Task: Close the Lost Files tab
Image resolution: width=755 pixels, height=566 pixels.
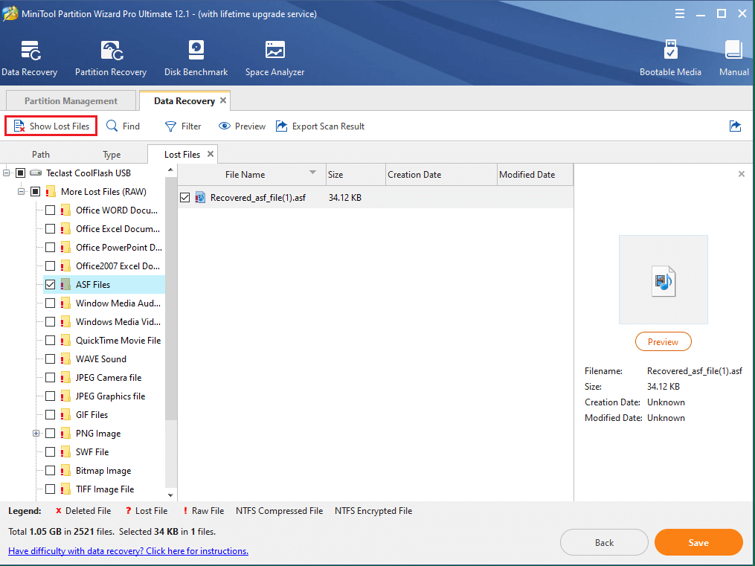Action: [211, 154]
